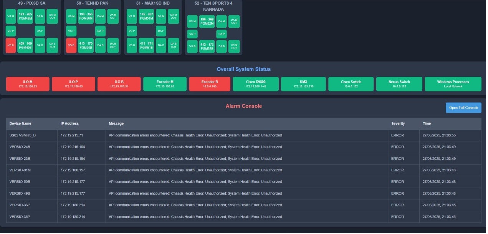The height and width of the screenshot is (234, 488).
Task: Open the iLO M status tile
Action: 28,84
